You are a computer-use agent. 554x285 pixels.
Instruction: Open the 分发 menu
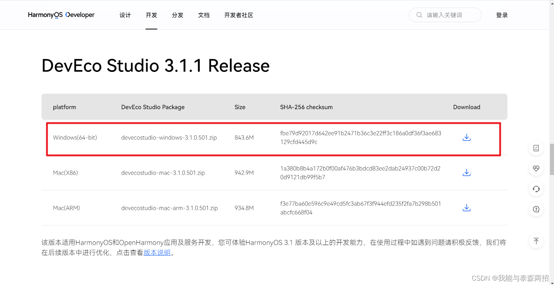178,15
